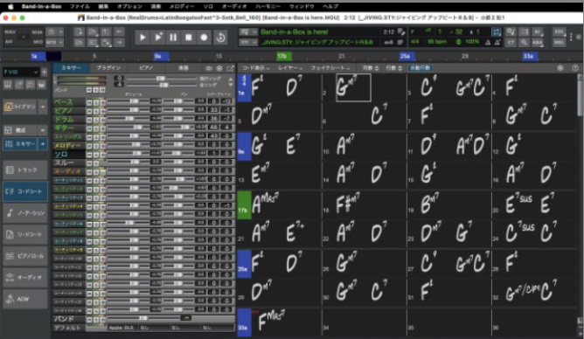This screenshot has height=339, width=584.
Task: Open the Help (ヘルプ) menu
Action: click(x=330, y=6)
